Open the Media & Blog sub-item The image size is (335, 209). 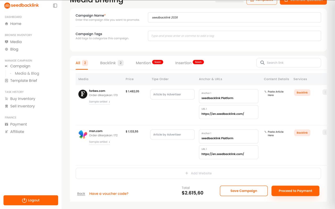click(27, 73)
